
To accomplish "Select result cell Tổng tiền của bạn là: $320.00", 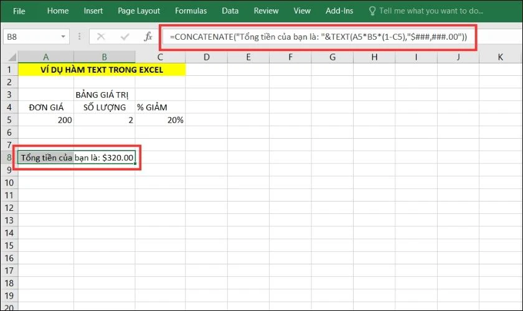I will point(77,157).
